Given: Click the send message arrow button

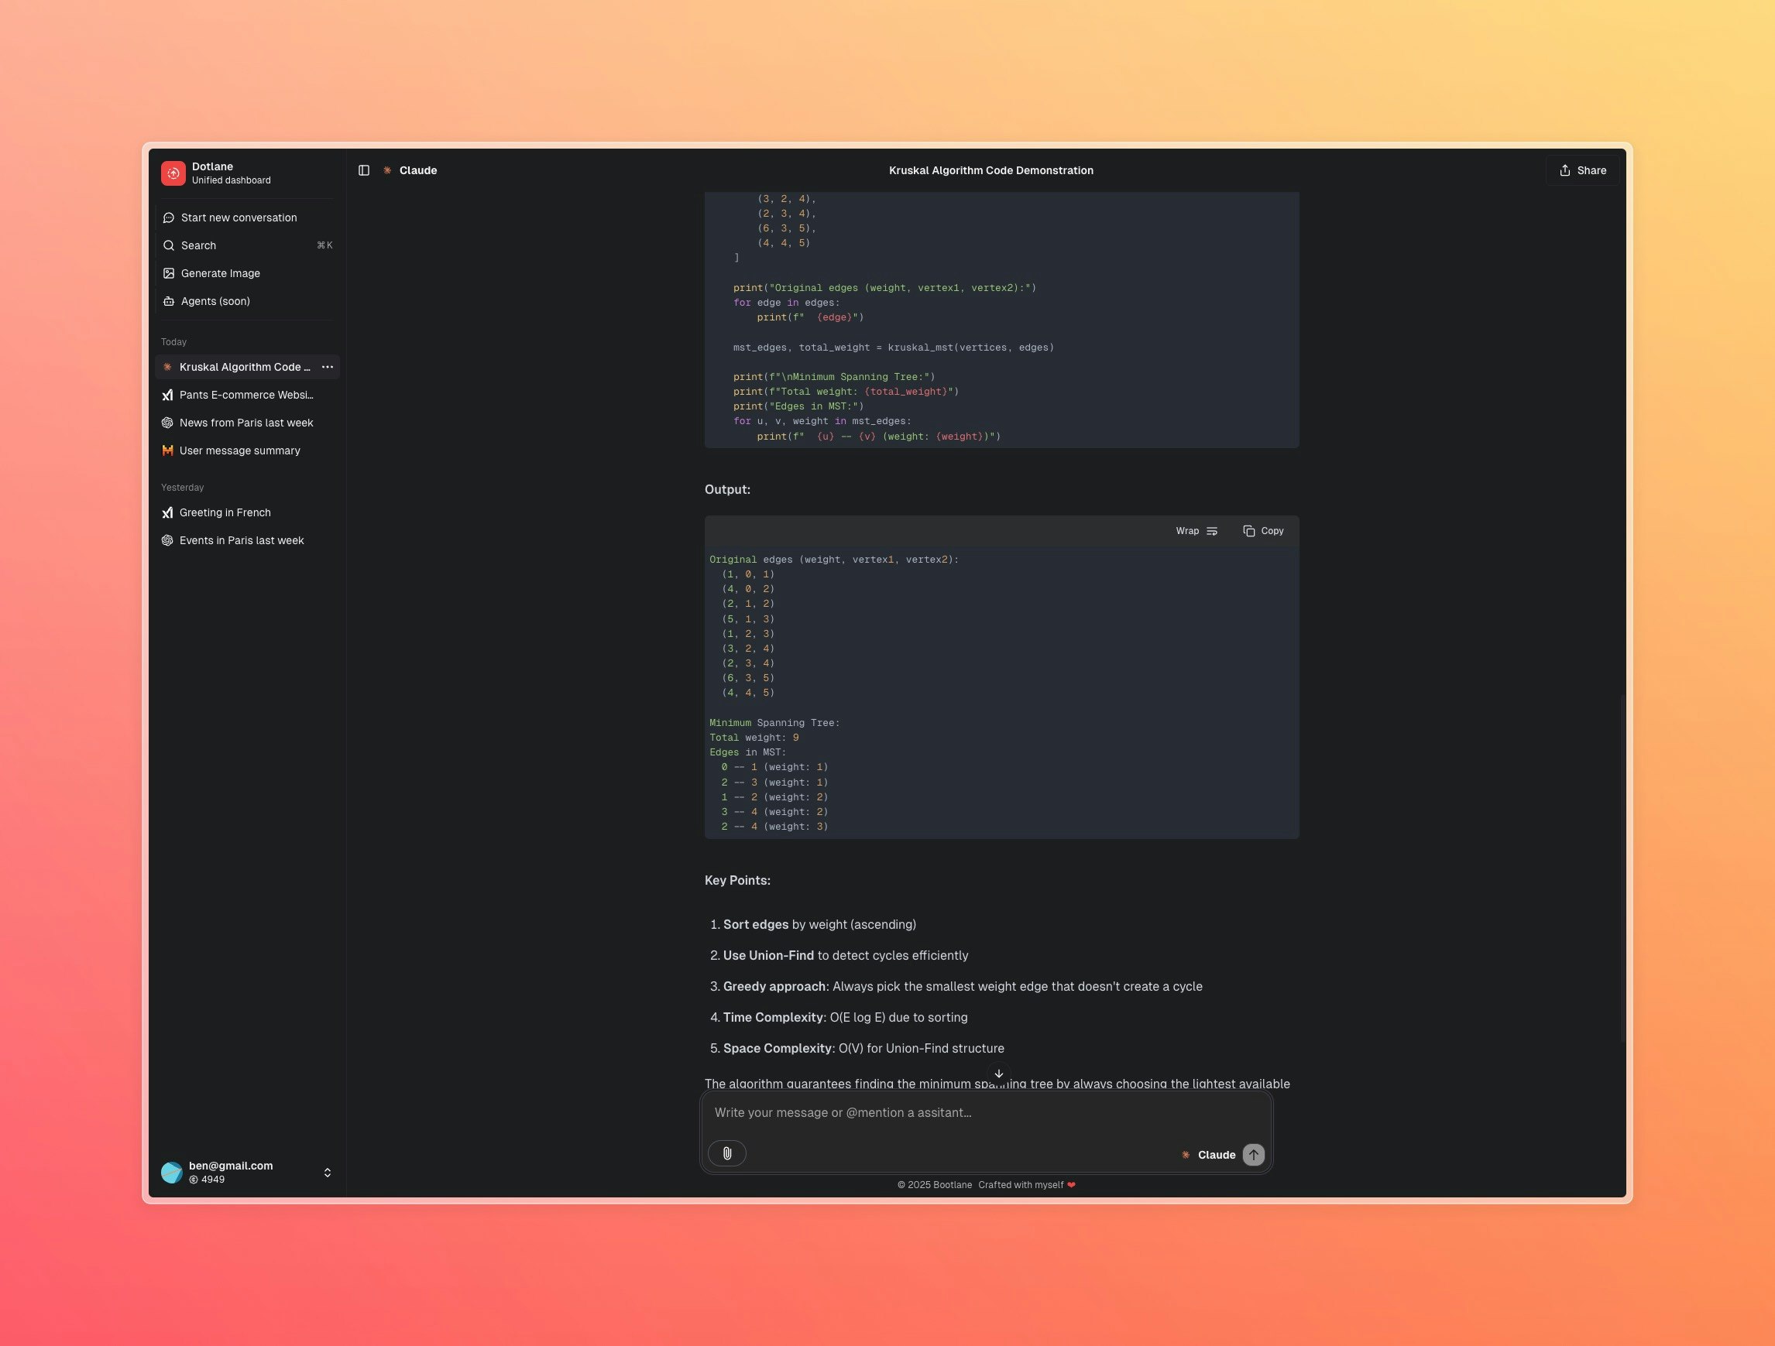Looking at the screenshot, I should [1253, 1155].
